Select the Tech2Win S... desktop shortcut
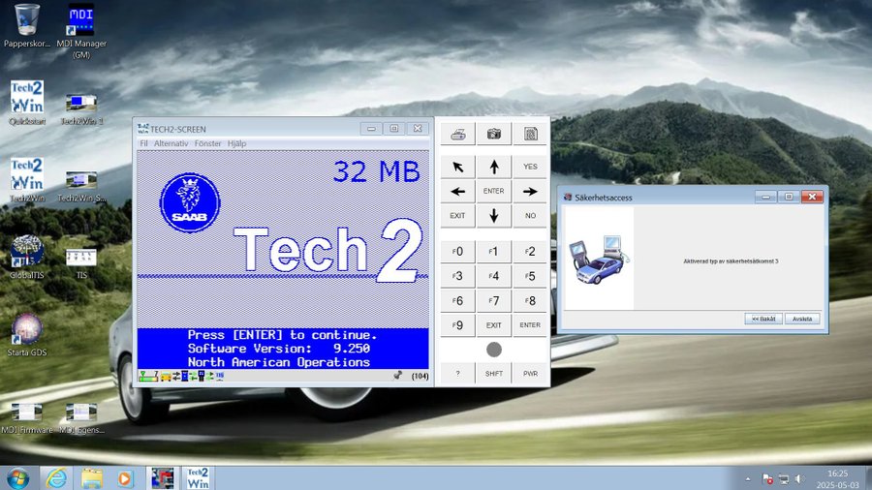 click(81, 186)
